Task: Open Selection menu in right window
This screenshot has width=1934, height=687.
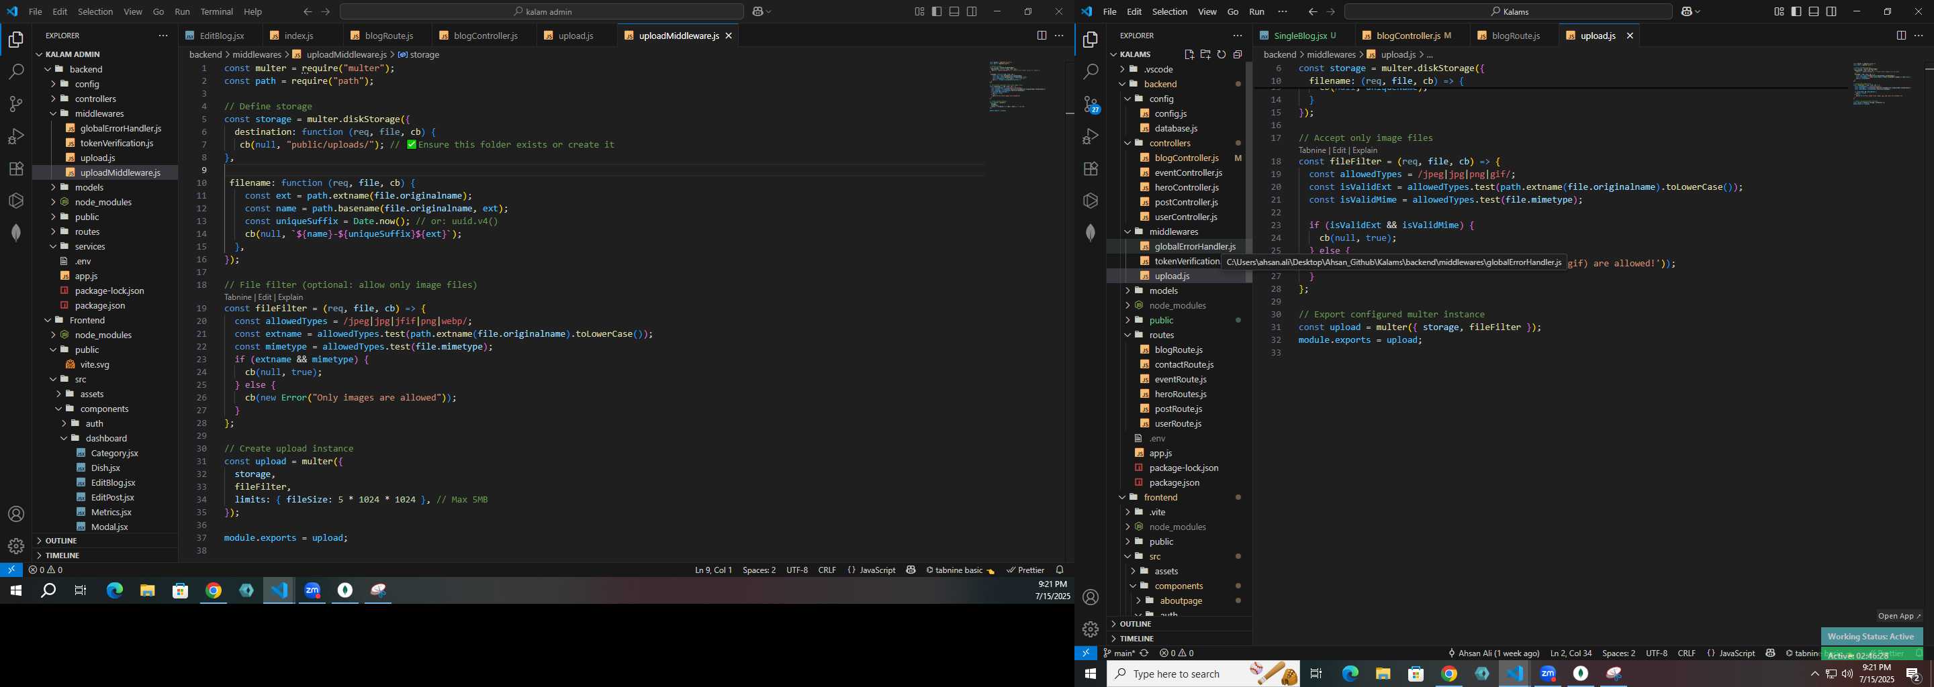Action: tap(1170, 11)
